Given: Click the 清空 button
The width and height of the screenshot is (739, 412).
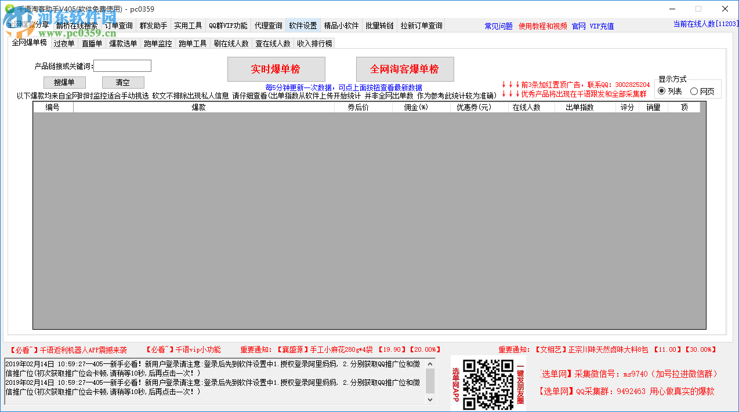Looking at the screenshot, I should click(x=123, y=82).
